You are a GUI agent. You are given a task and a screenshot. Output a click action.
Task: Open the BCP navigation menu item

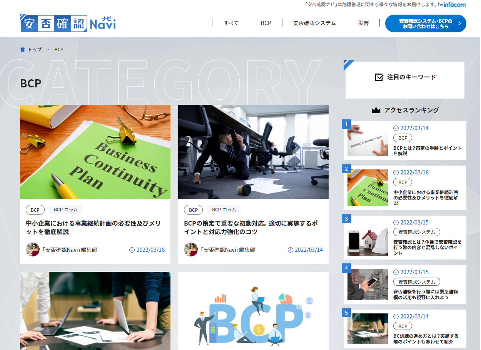click(x=266, y=23)
